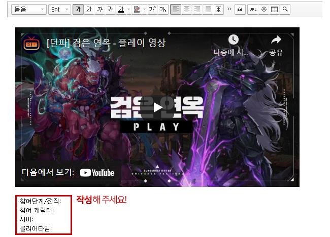The height and width of the screenshot is (237, 330).
Task: Toggle strikethrough text formatting
Action: pyautogui.click(x=111, y=10)
